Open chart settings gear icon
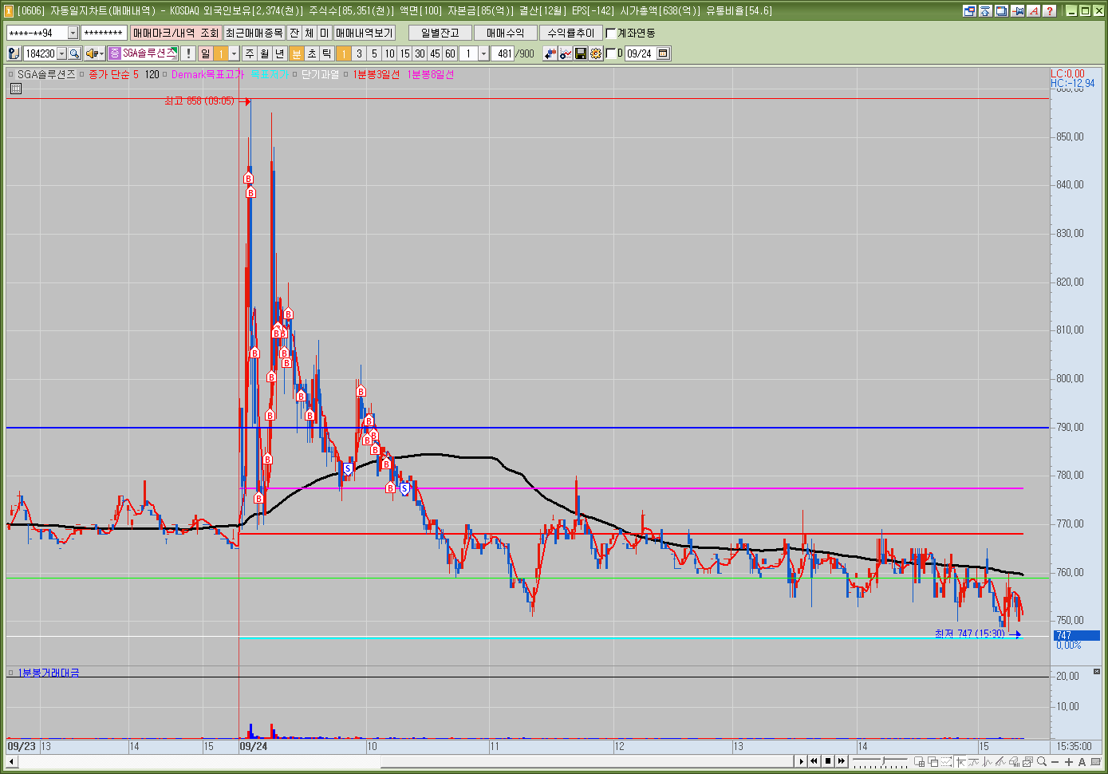Viewport: 1108px width, 774px height. tap(596, 53)
